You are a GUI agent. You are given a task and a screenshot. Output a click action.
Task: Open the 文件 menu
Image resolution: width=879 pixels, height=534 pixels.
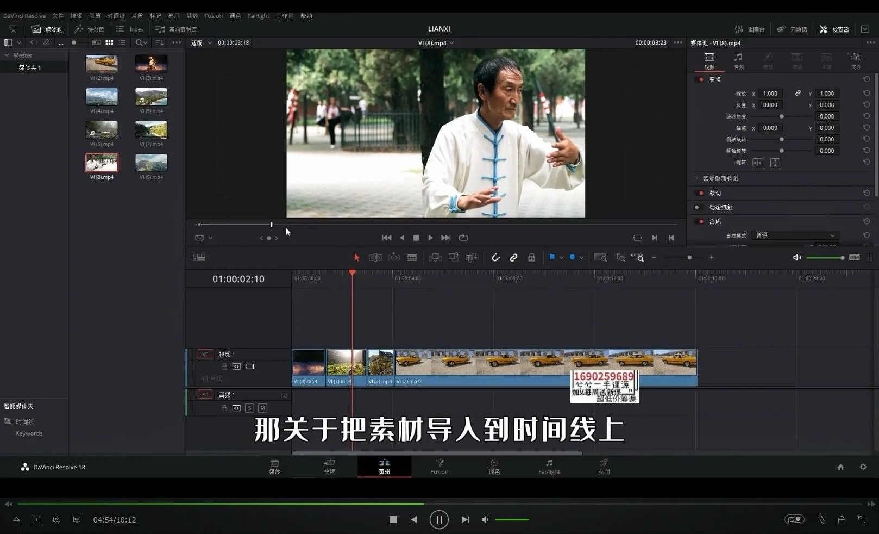(x=58, y=16)
